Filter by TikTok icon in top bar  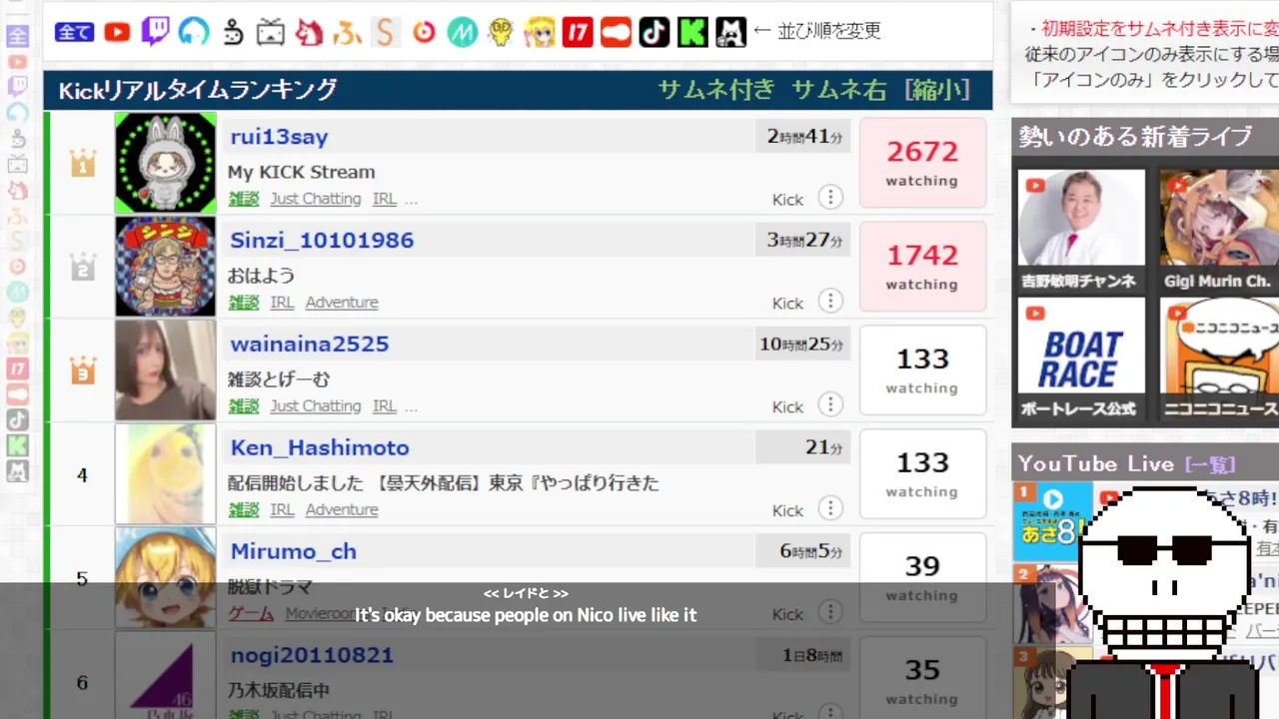point(654,32)
